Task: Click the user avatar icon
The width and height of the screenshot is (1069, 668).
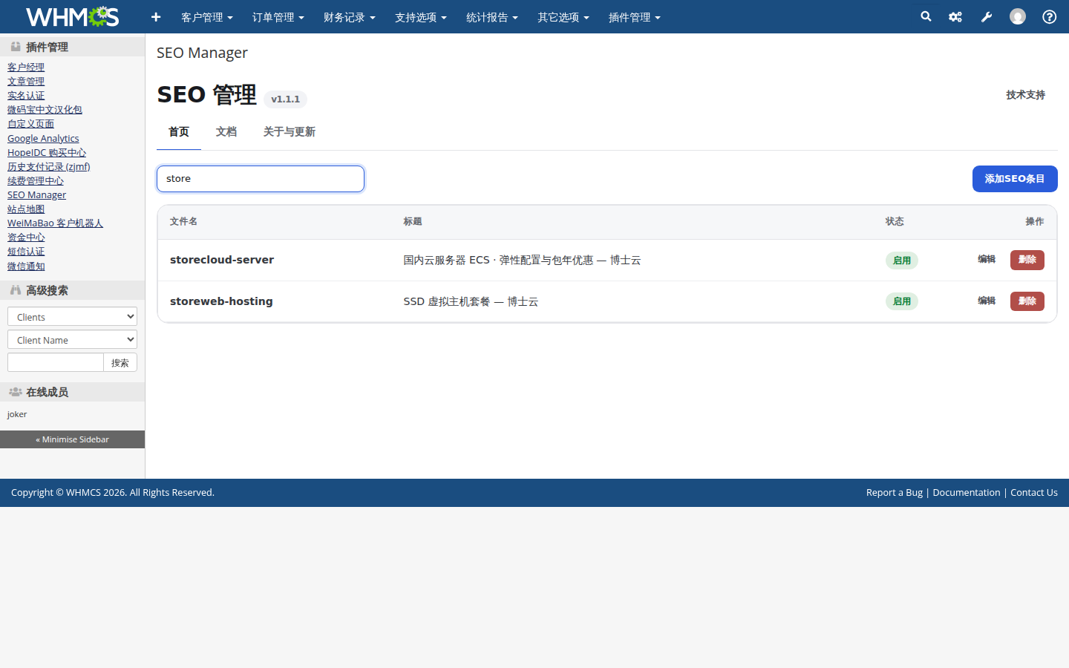Action: tap(1018, 16)
